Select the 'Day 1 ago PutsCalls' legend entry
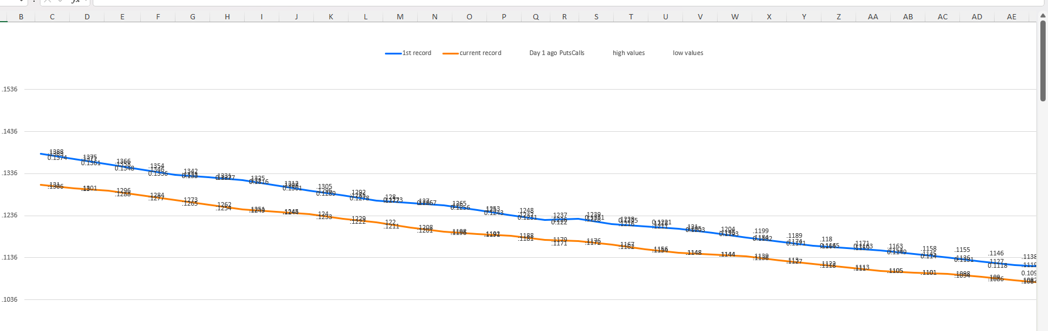Screen dimensions: 1048x331 point(557,53)
